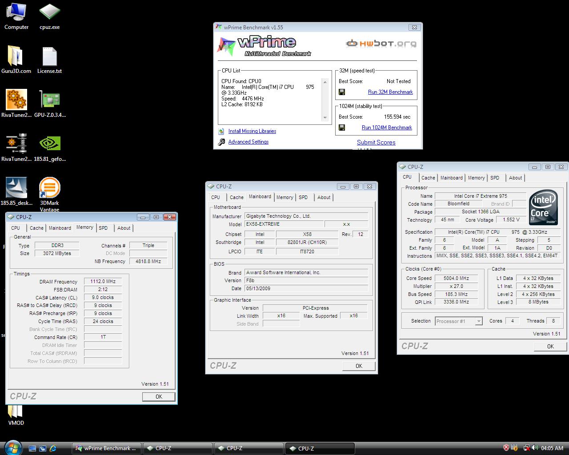
Task: Switch to Memory tab in Mainboard CPU-Z window
Action: 284,197
